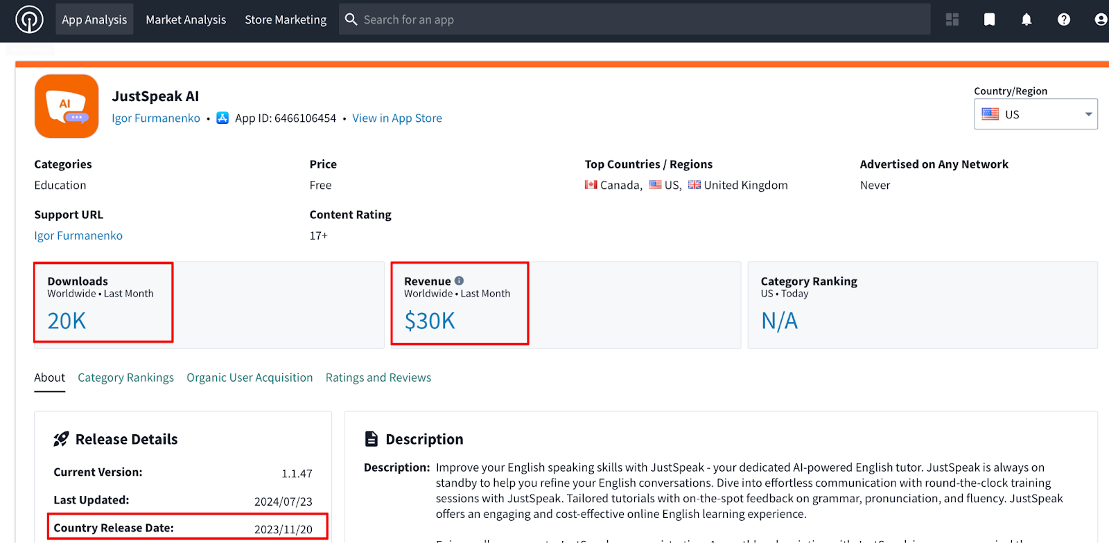Click the Revenue value $30K
Viewport: 1109px width, 543px height.
click(x=430, y=321)
